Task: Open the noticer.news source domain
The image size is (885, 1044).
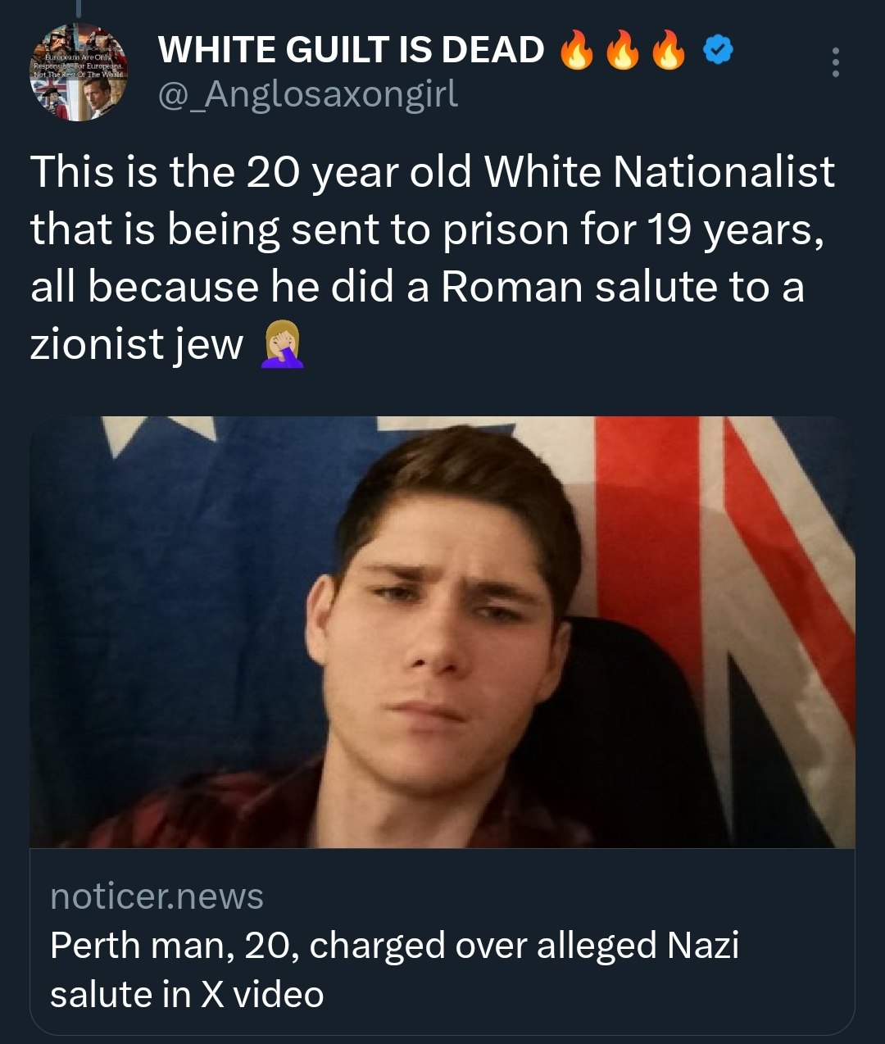Action: click(157, 896)
